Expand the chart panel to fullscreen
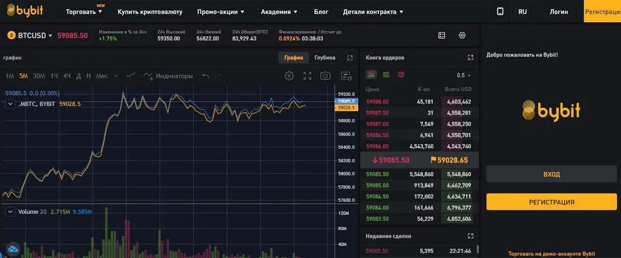Screen dimensions: 621x258 click(350, 58)
